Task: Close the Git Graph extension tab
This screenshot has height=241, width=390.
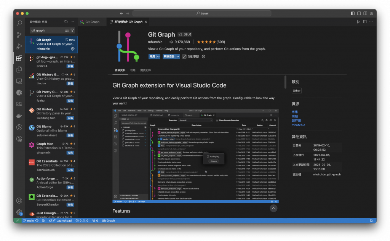Action: 146,22
